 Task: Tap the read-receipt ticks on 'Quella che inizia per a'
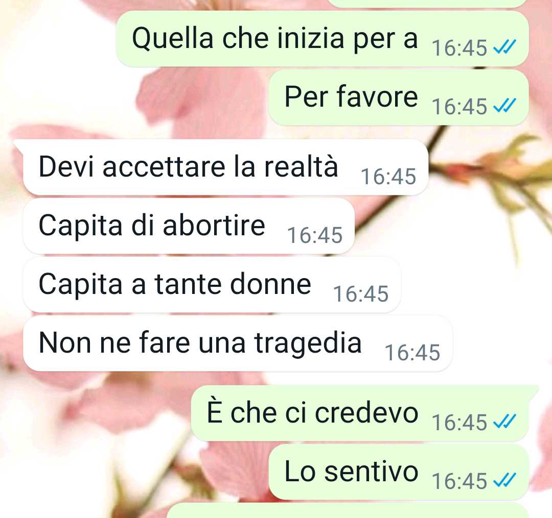coord(504,46)
